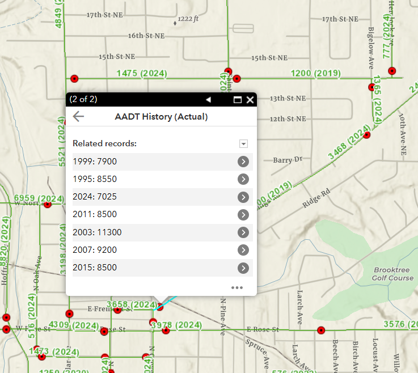Open the 1995: 8550 record arrow
Image resolution: width=418 pixels, height=373 pixels.
click(243, 180)
